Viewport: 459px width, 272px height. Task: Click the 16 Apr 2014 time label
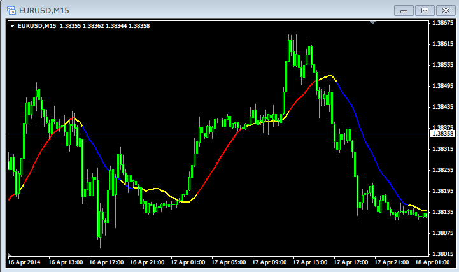pyautogui.click(x=24, y=262)
